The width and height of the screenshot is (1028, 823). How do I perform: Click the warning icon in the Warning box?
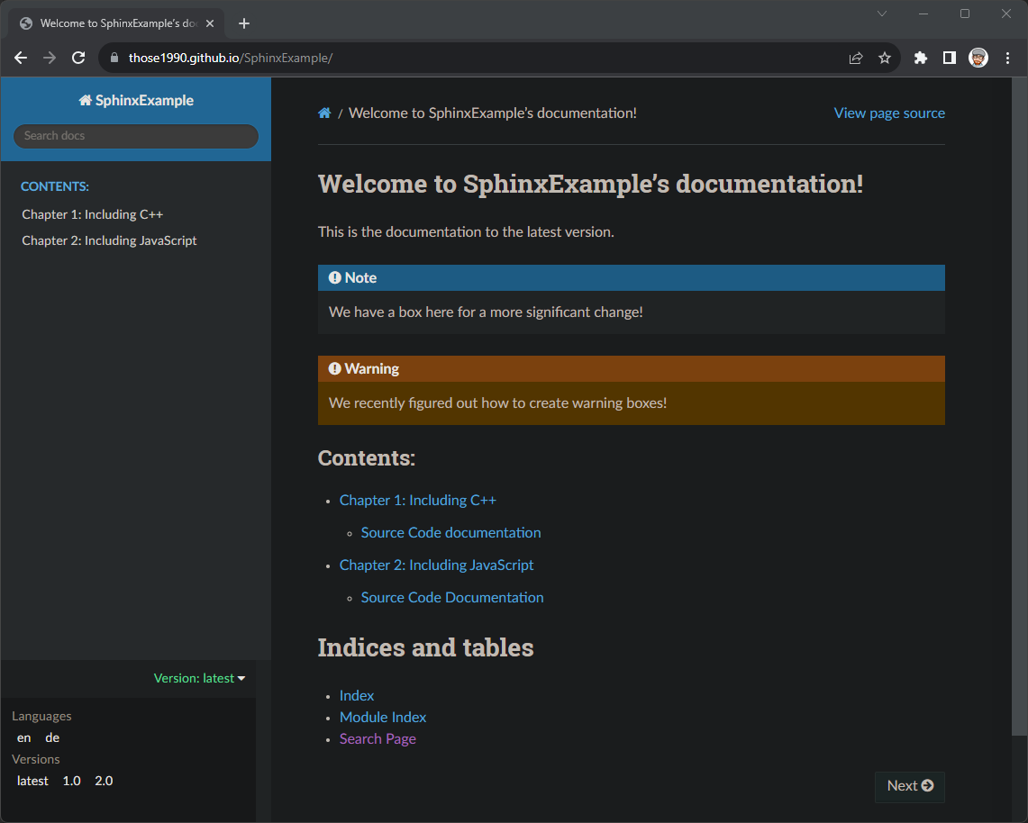tap(335, 368)
